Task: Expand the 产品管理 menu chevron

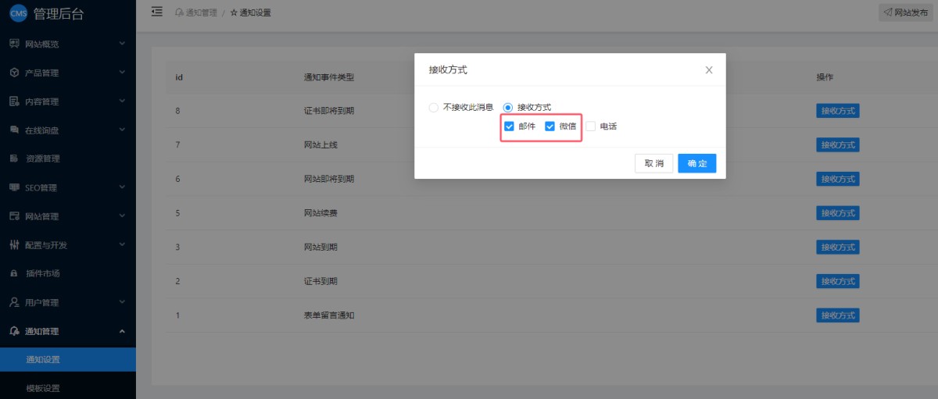Action: click(x=122, y=73)
